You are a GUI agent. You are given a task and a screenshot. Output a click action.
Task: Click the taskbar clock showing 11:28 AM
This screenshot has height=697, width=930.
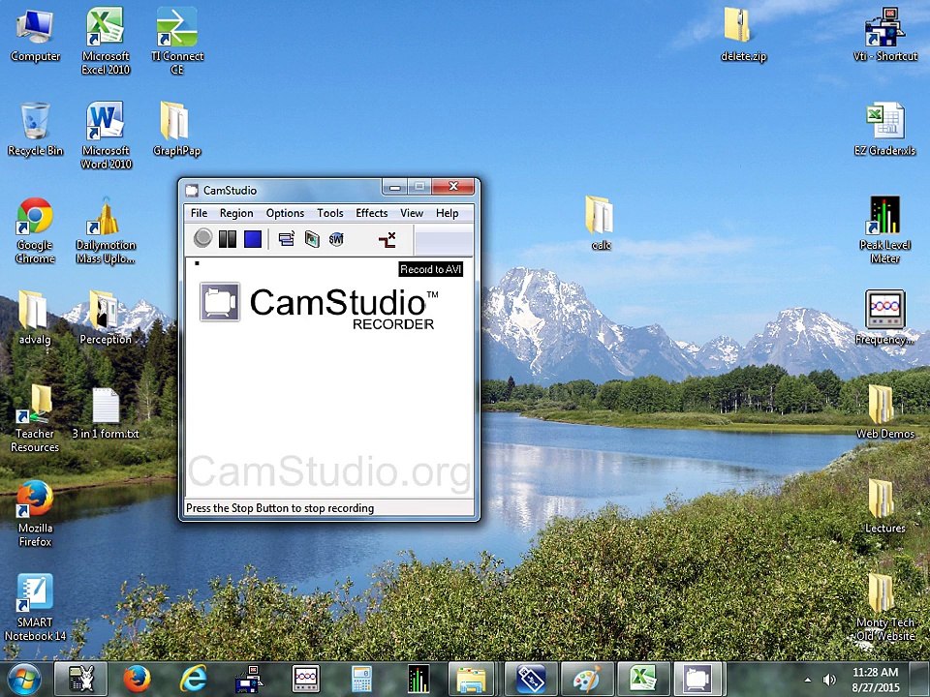click(x=876, y=680)
